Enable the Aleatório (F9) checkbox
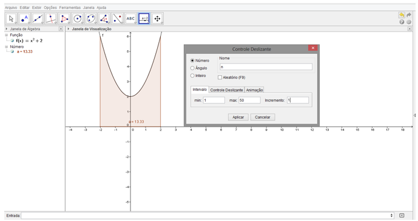The image size is (418, 221). click(x=220, y=78)
